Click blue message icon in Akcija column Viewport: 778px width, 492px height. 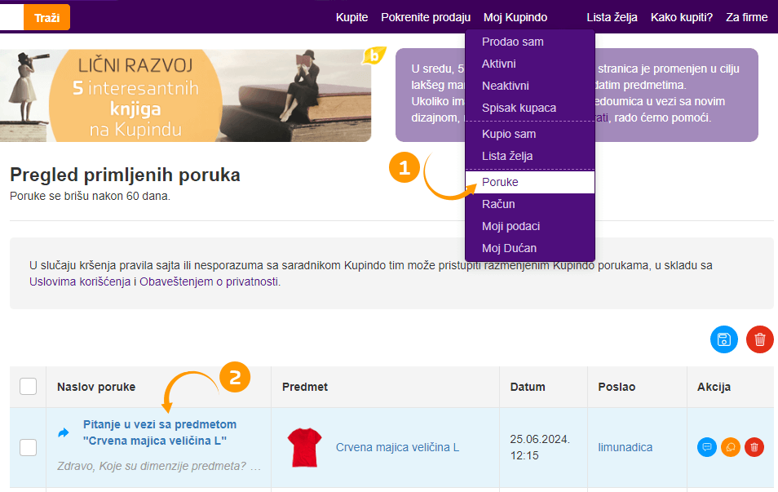[707, 447]
